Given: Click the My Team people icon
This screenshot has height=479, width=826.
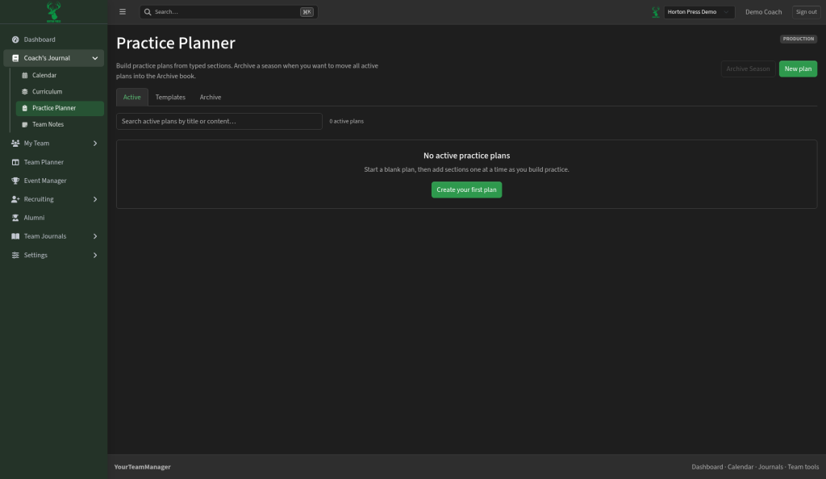Looking at the screenshot, I should [15, 144].
